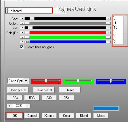Click the Color[R] slider left arrow
The height and width of the screenshot is (122, 128).
pos(22,33)
